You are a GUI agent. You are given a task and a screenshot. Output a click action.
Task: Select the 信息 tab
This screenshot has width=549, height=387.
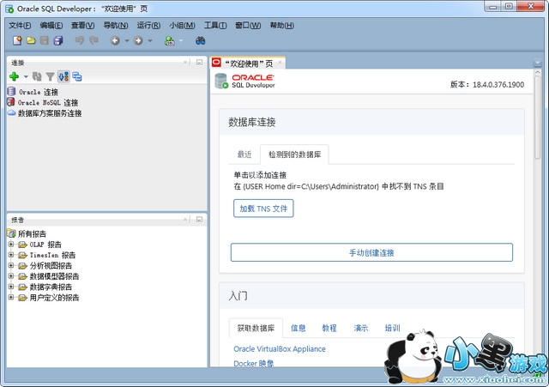tap(298, 328)
